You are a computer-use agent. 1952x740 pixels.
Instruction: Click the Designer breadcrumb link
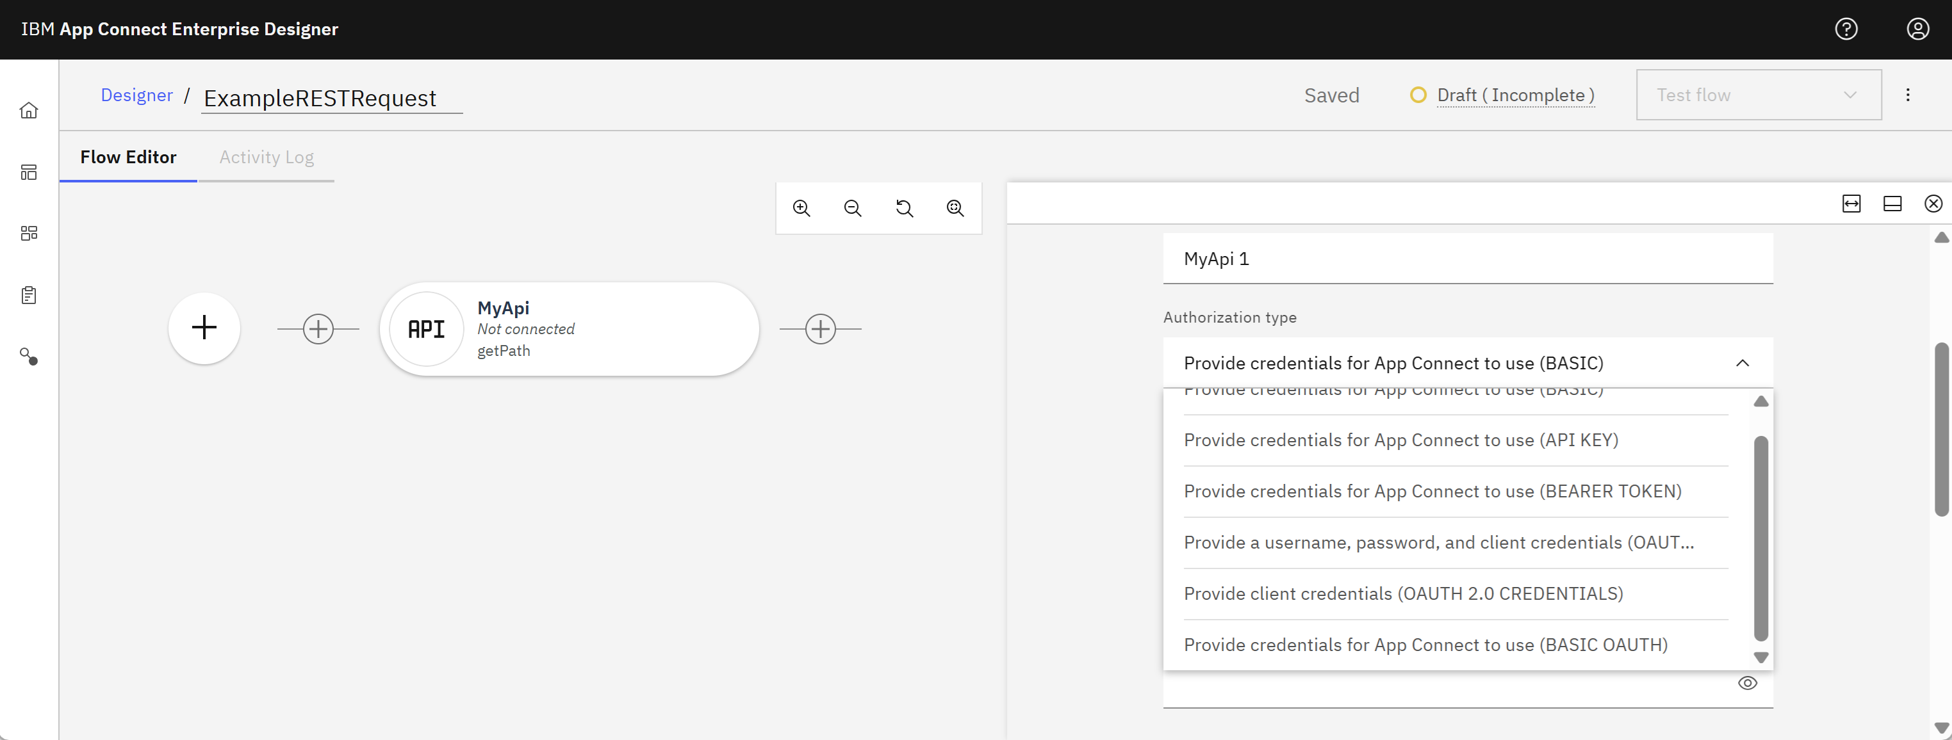136,95
